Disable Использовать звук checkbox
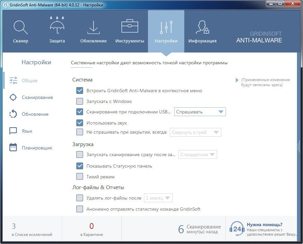The width and height of the screenshot is (303, 244). coord(80,123)
